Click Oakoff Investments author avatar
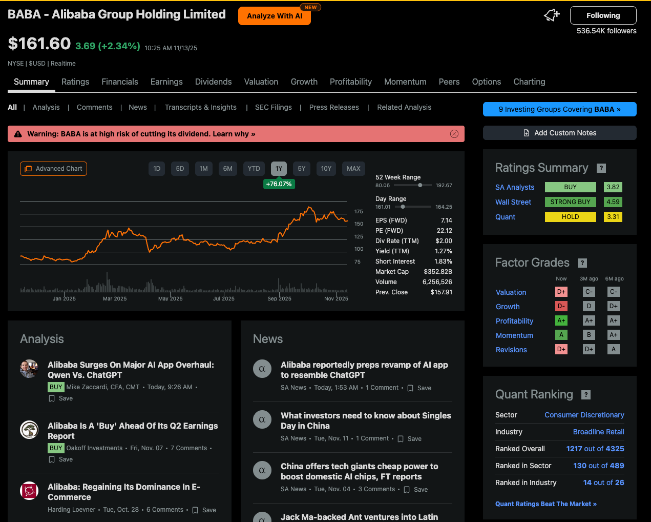651x522 pixels. [29, 430]
